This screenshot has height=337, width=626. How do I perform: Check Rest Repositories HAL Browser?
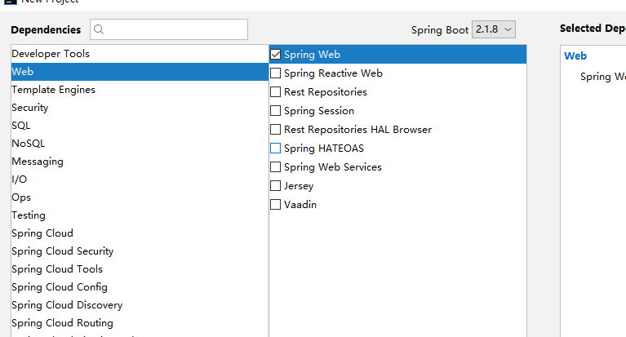pyautogui.click(x=276, y=130)
